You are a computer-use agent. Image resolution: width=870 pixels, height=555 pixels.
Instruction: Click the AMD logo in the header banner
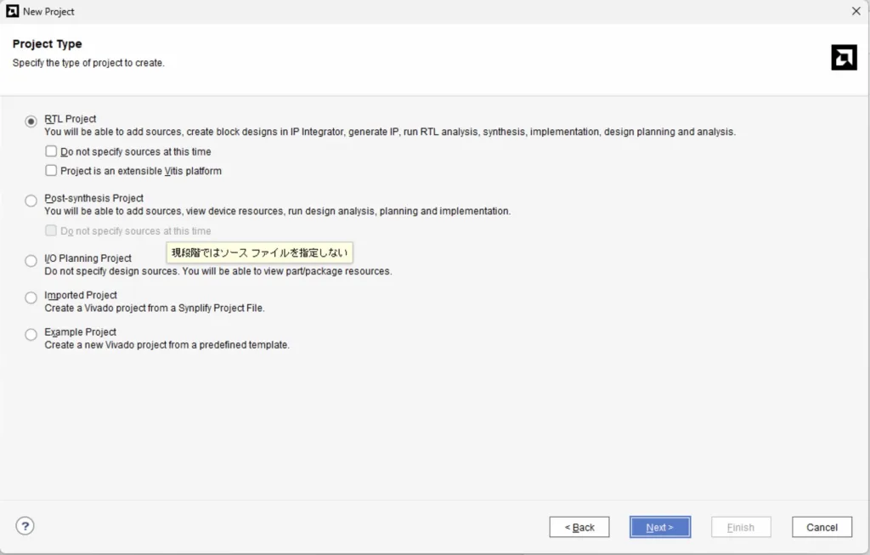[x=844, y=58]
